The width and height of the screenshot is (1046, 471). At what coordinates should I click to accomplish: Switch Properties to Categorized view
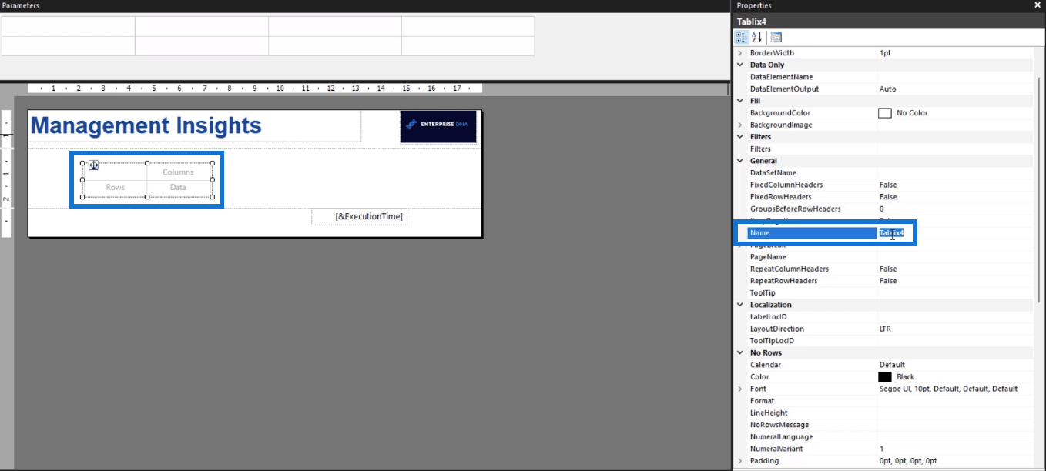pos(743,37)
